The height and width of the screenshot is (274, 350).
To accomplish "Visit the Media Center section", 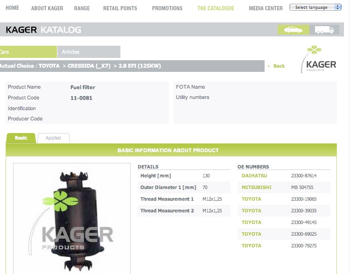I will pos(266,8).
